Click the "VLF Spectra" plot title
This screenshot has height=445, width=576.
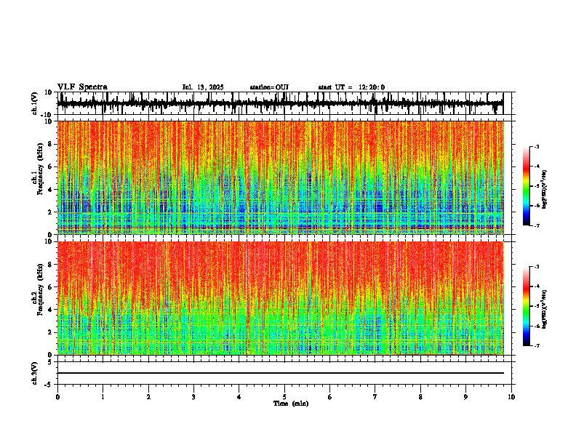click(82, 87)
